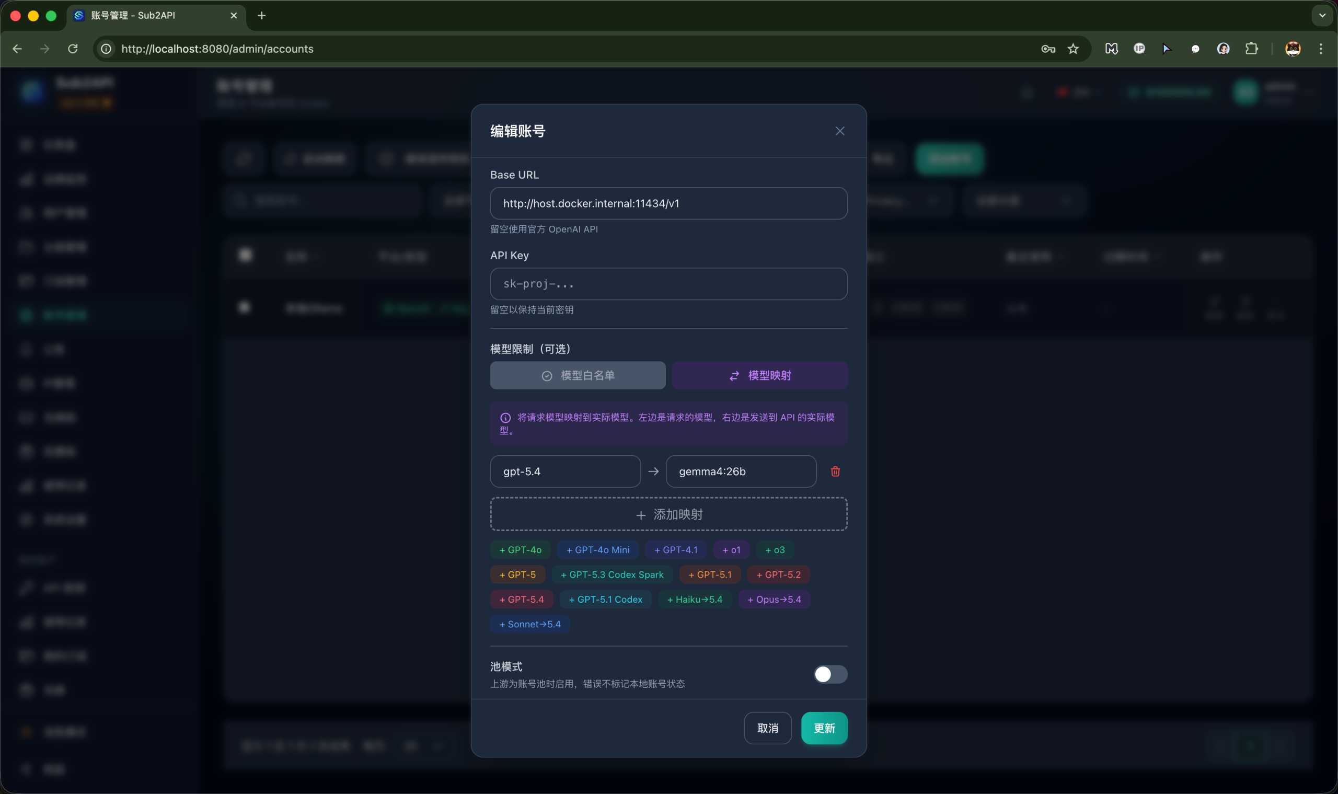Add the Opus→5.4 preset mapping chip
The width and height of the screenshot is (1338, 794).
pyautogui.click(x=774, y=599)
